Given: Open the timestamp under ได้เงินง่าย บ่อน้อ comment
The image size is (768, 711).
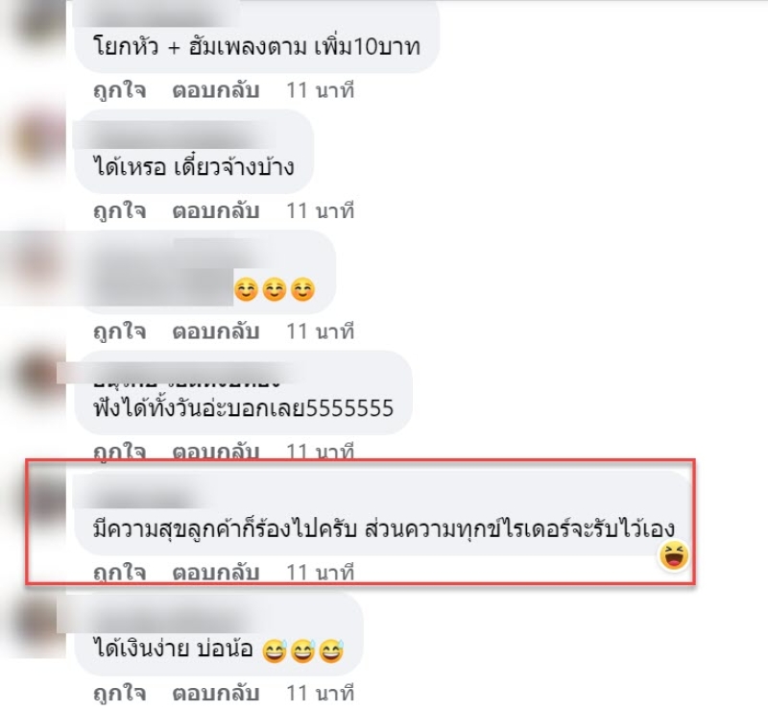Looking at the screenshot, I should click(x=320, y=694).
